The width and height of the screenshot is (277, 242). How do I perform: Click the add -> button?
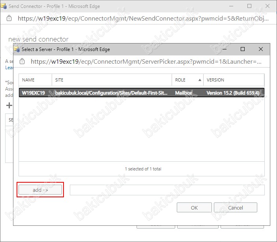click(x=40, y=189)
